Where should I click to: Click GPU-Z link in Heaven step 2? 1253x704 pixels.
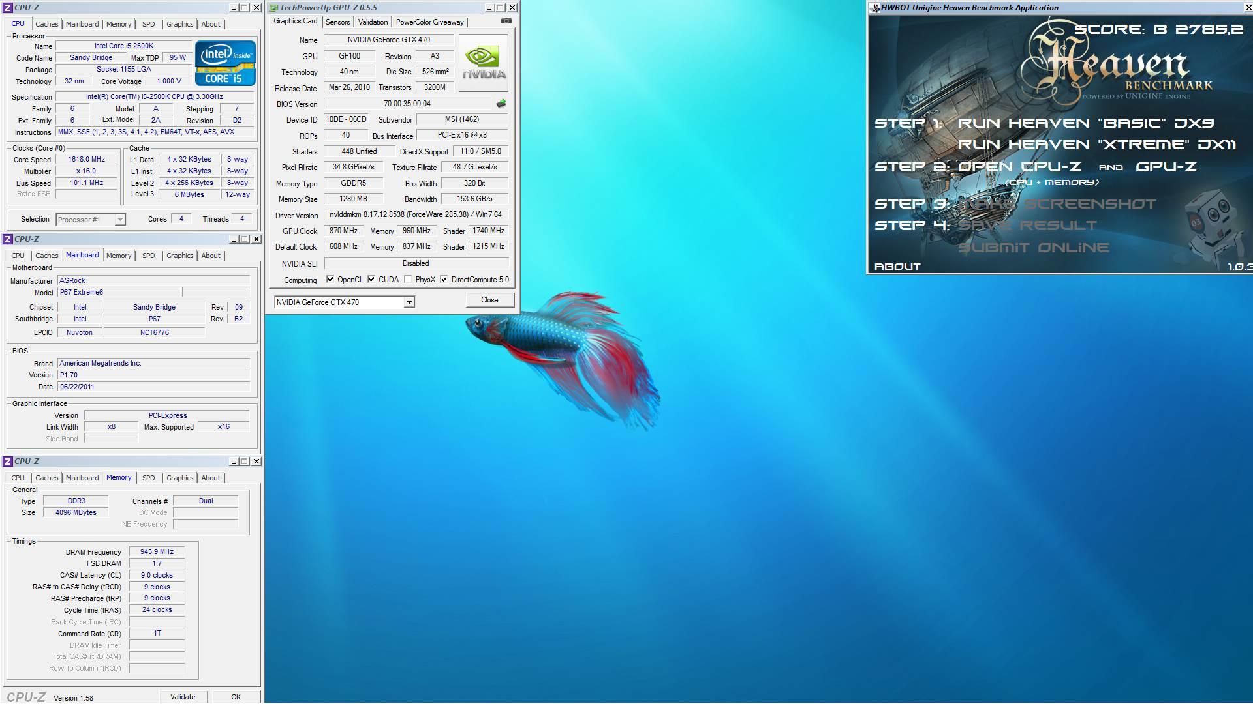[1166, 167]
